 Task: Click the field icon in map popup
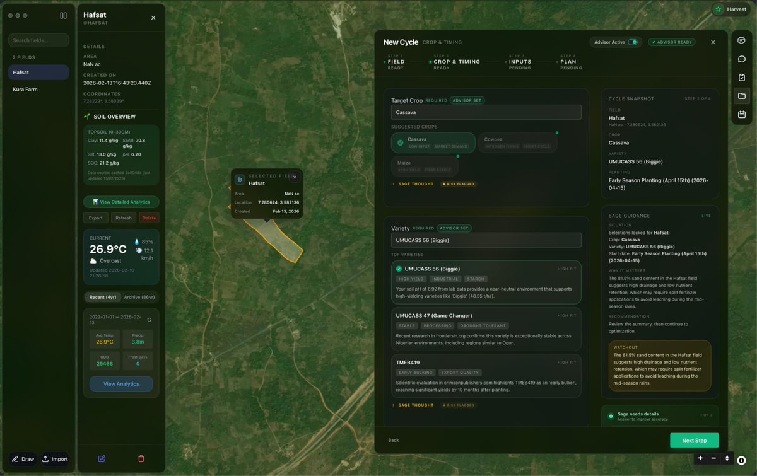[240, 180]
